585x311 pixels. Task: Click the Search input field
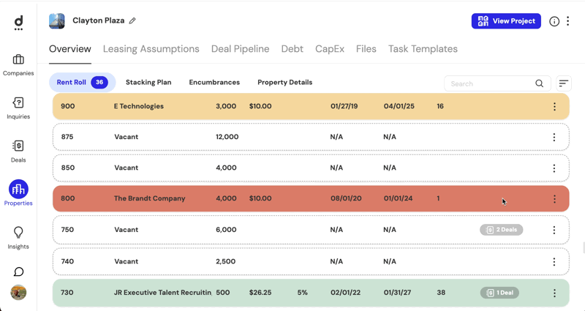497,83
